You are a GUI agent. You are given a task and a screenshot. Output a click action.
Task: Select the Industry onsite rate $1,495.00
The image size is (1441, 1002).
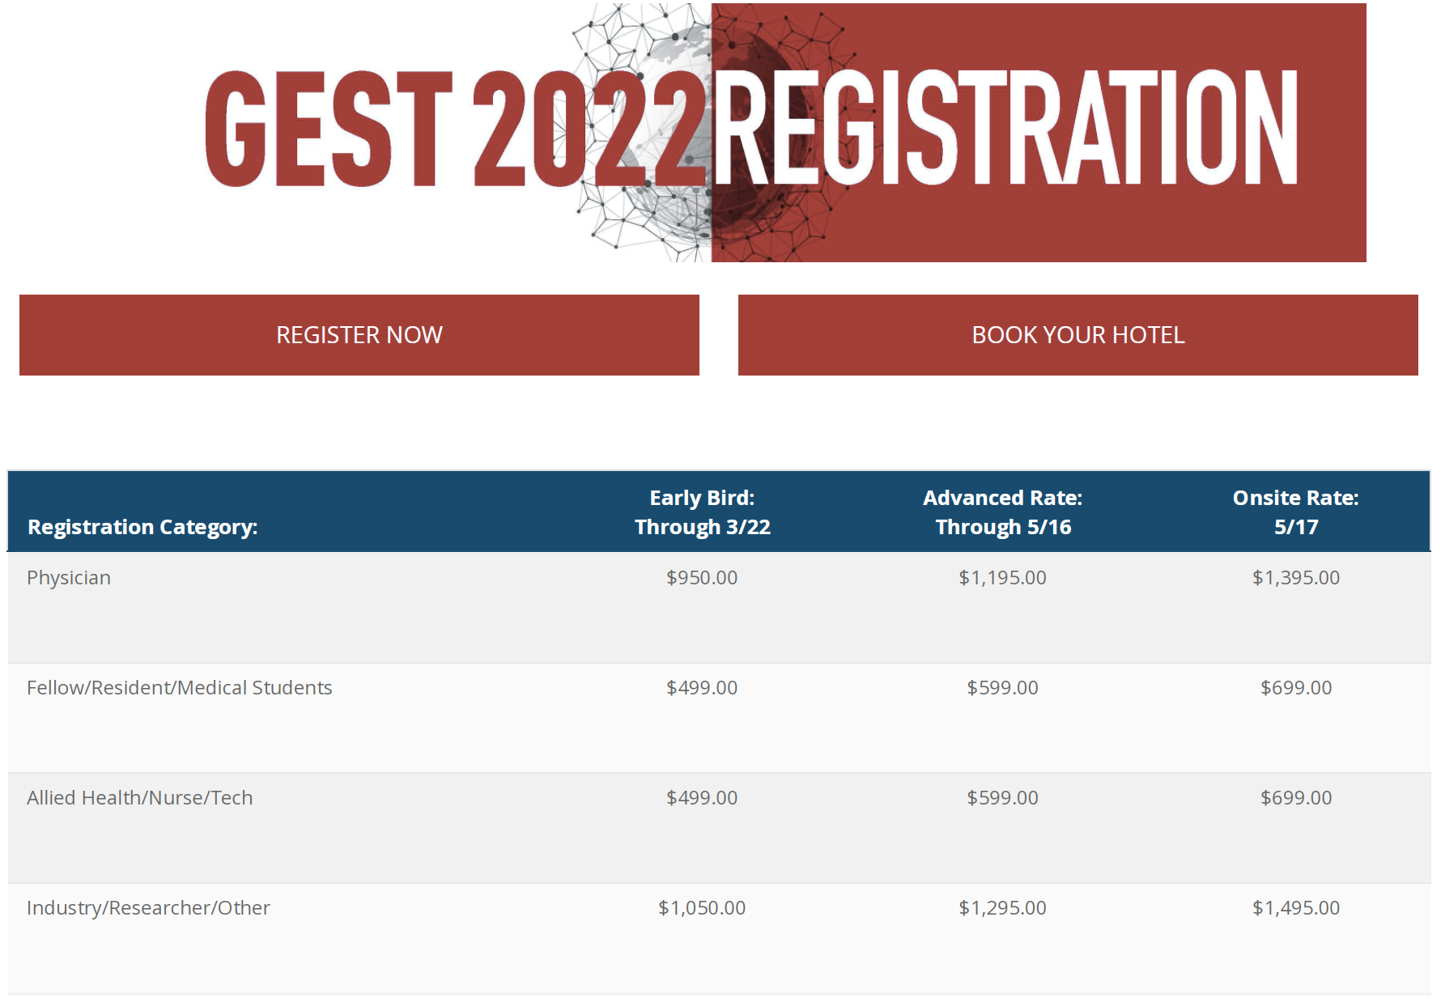coord(1295,908)
